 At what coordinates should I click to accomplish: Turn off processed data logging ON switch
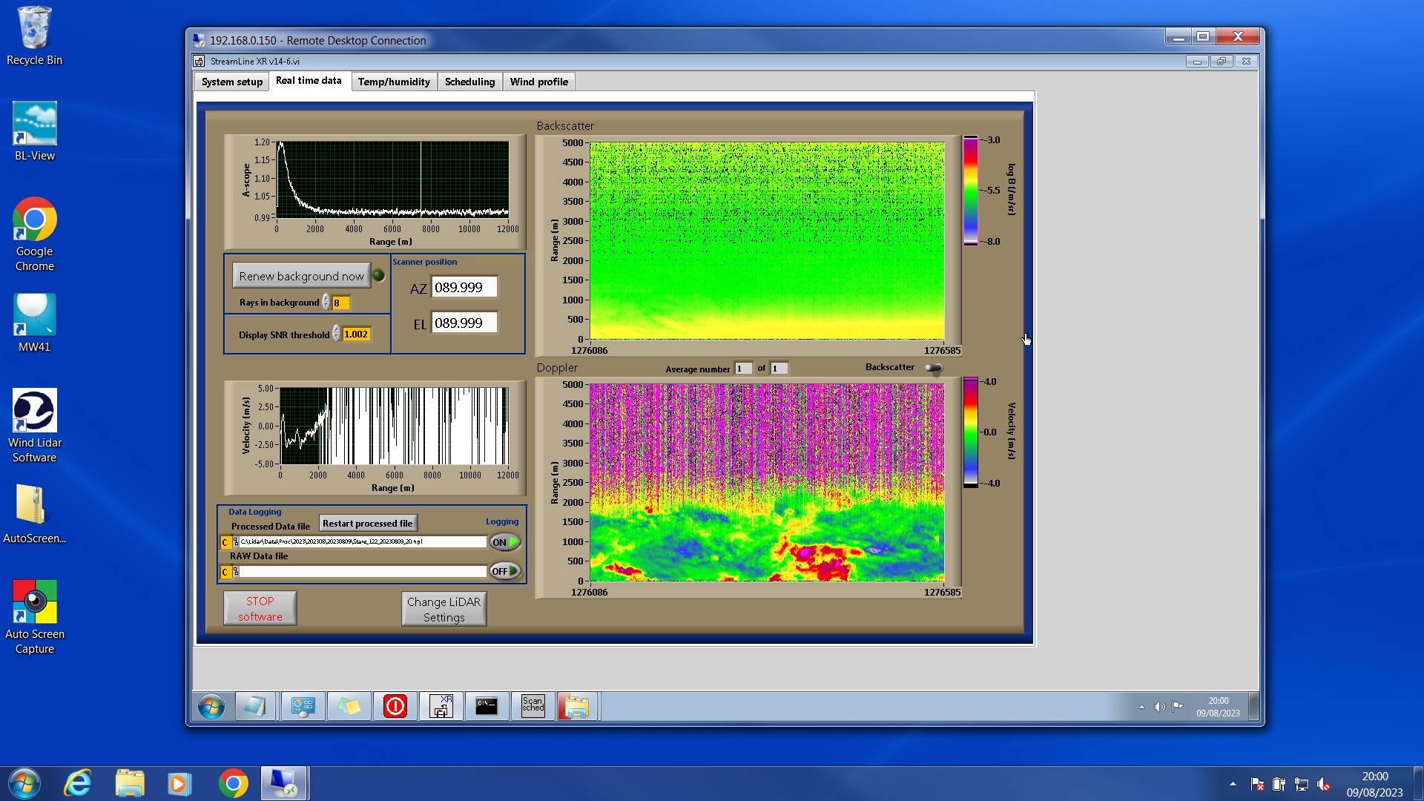pos(505,542)
